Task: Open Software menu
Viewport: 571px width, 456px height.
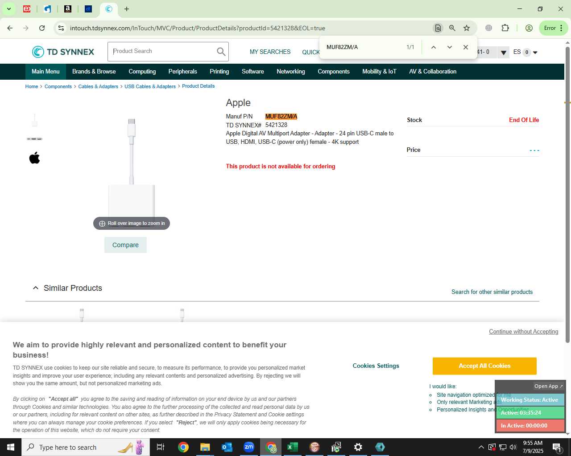Action: 253,72
